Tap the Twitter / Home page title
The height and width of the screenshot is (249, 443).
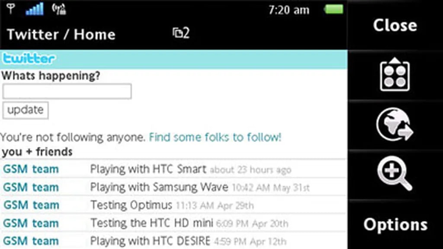click(61, 35)
